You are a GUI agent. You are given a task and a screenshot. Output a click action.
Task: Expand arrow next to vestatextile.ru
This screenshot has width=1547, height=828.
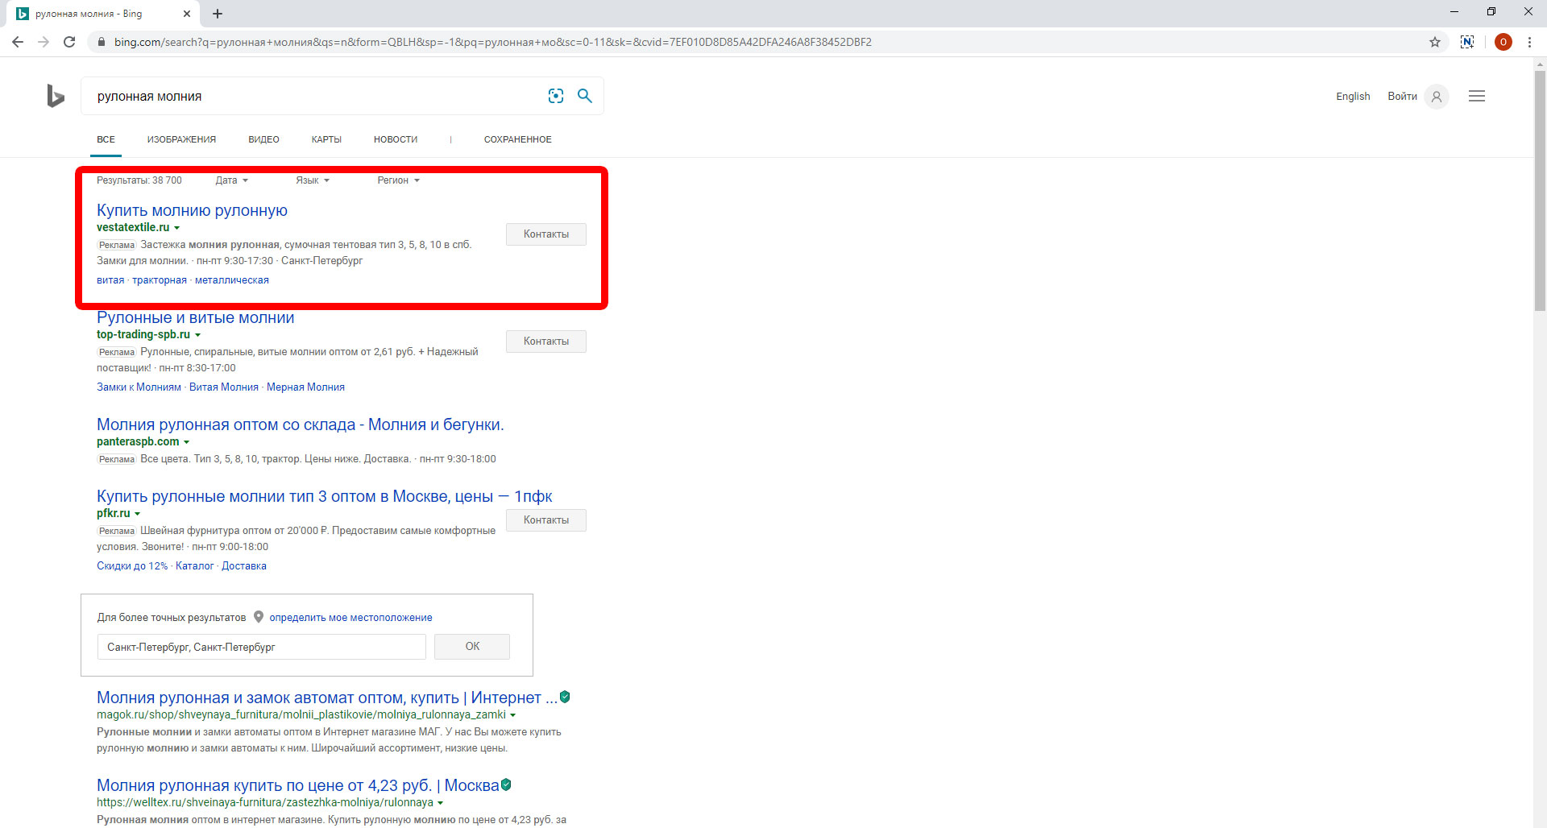click(x=177, y=228)
